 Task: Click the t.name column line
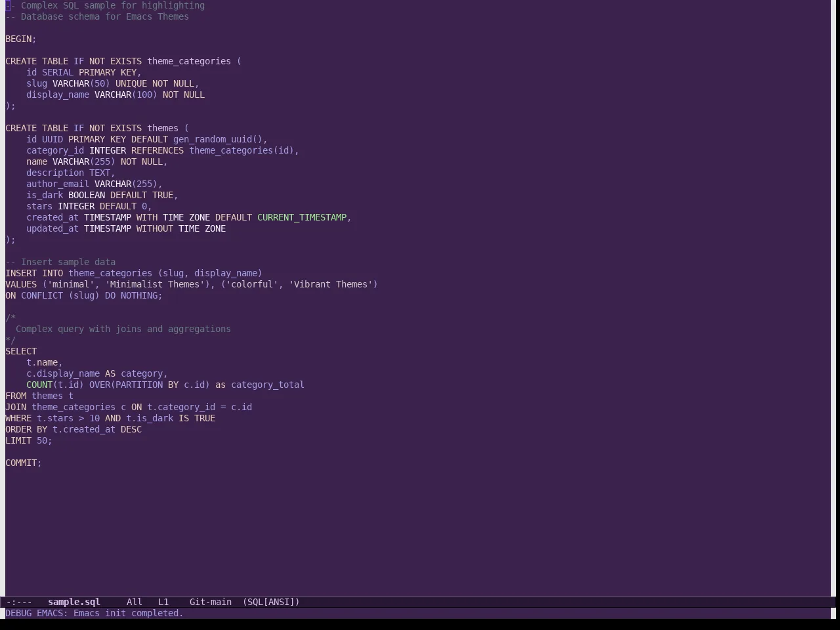(x=45, y=362)
